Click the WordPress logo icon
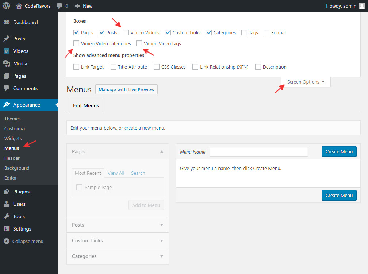This screenshot has height=274, width=368. (6, 6)
